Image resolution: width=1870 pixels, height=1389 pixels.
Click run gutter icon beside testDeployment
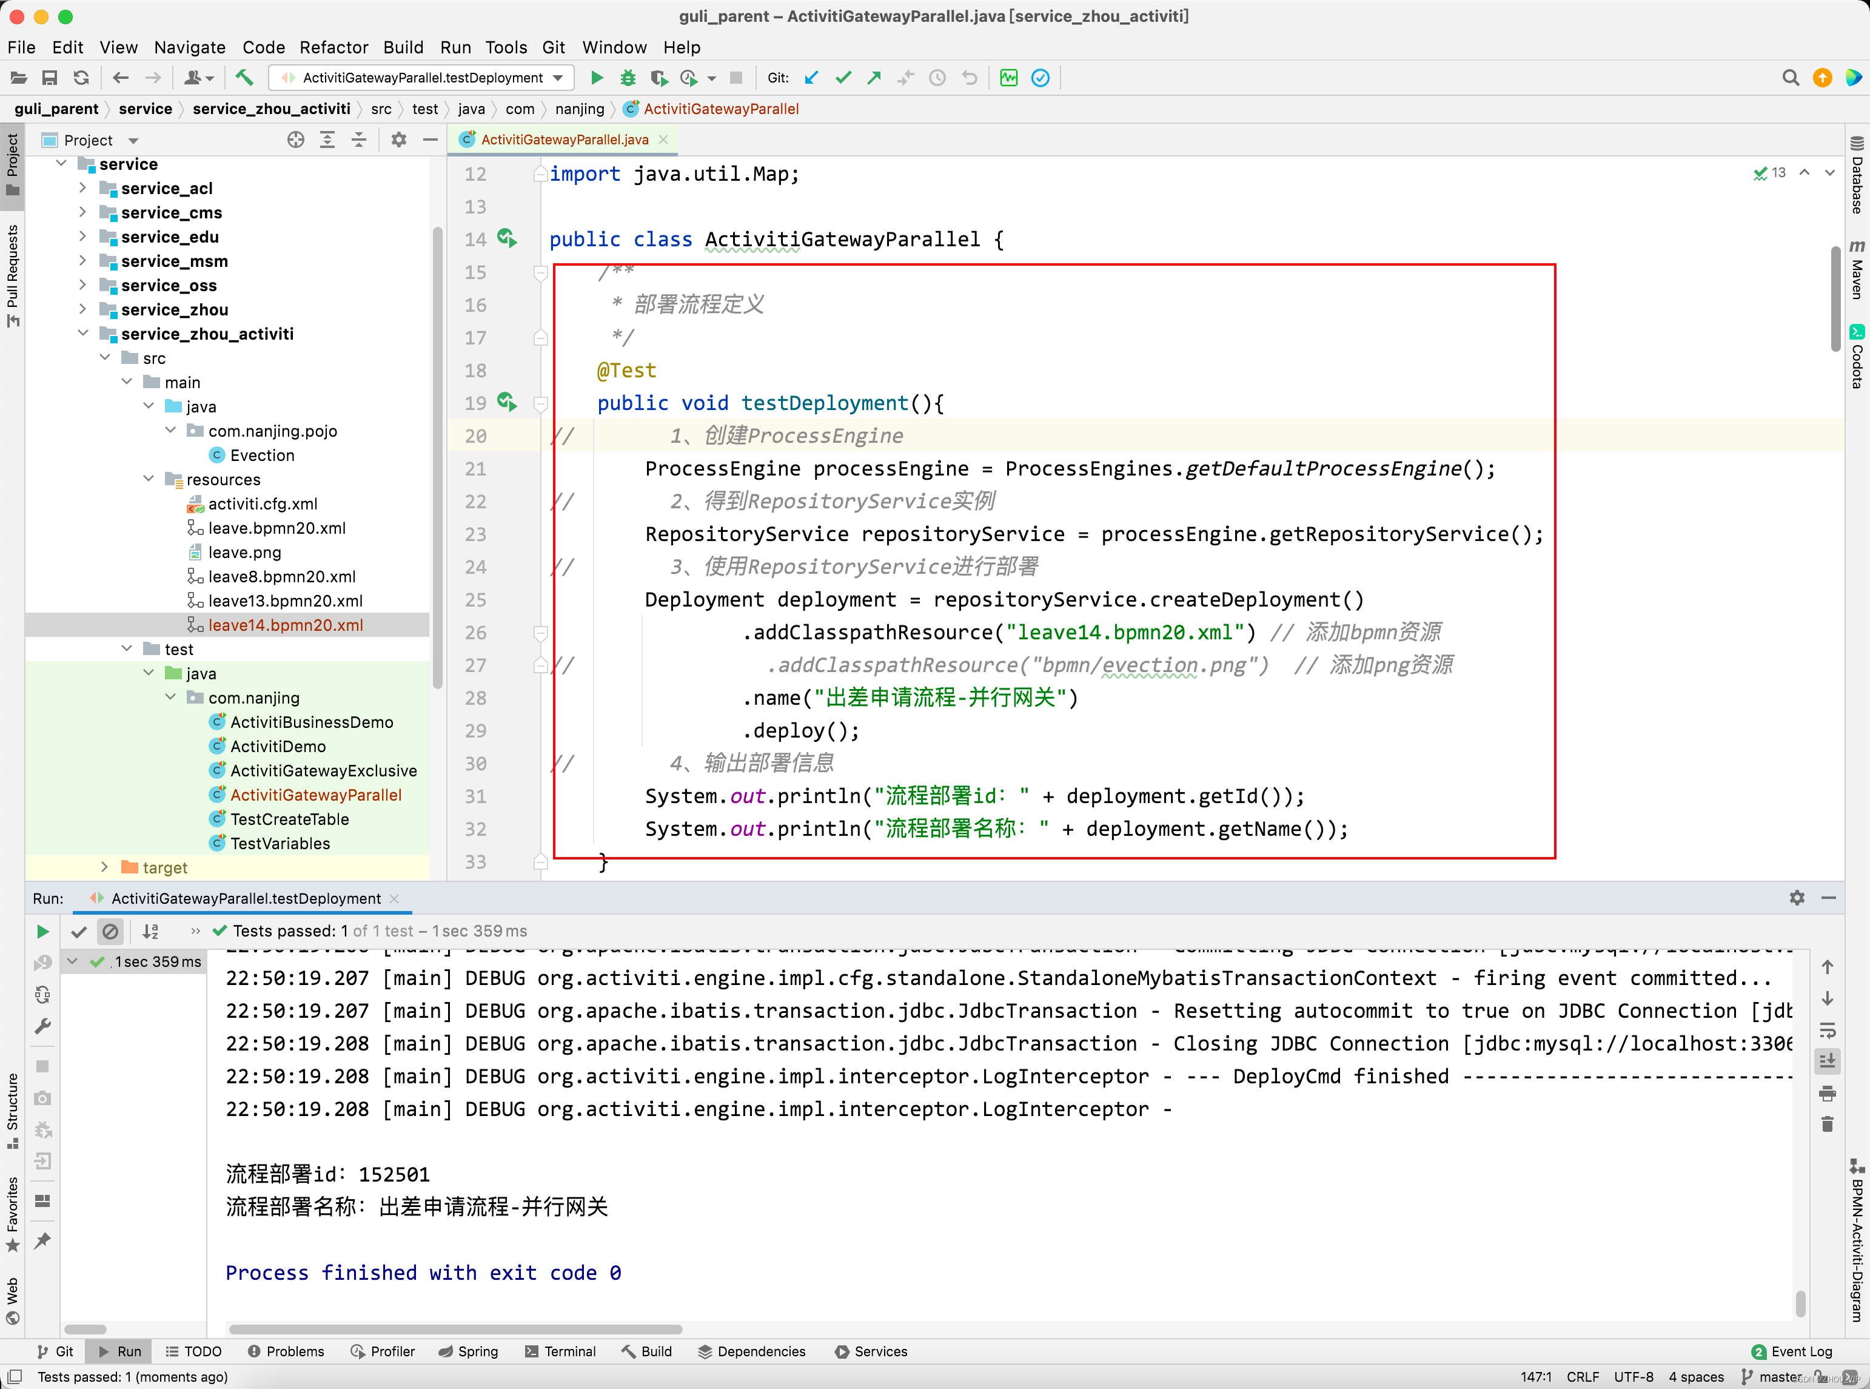coord(506,403)
